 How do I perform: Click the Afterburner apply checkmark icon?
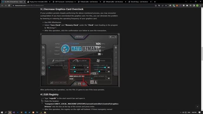tap(84, 84)
